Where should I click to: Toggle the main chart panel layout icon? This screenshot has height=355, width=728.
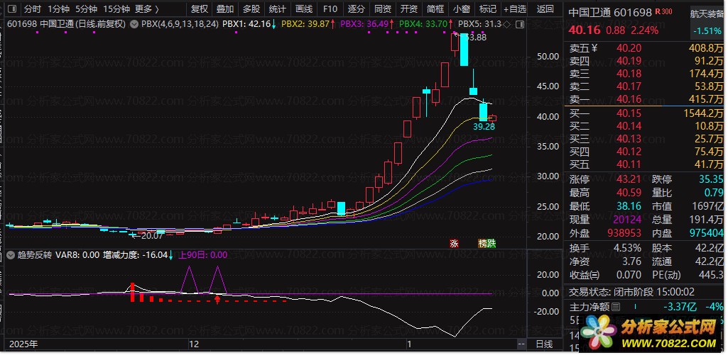point(521,24)
